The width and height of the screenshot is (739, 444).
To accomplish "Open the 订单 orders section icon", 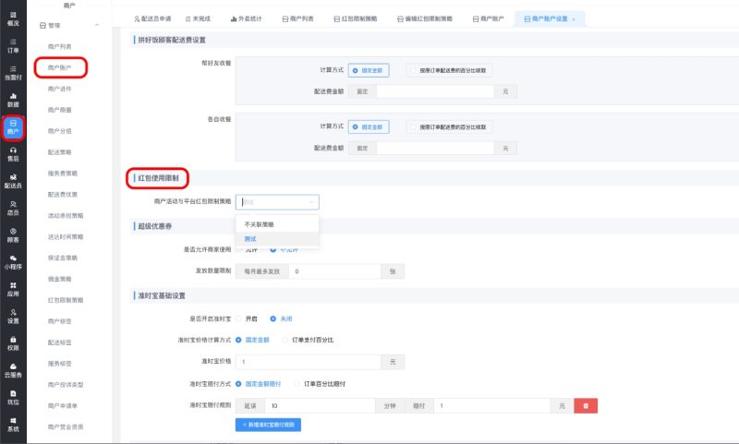I will 13,45.
